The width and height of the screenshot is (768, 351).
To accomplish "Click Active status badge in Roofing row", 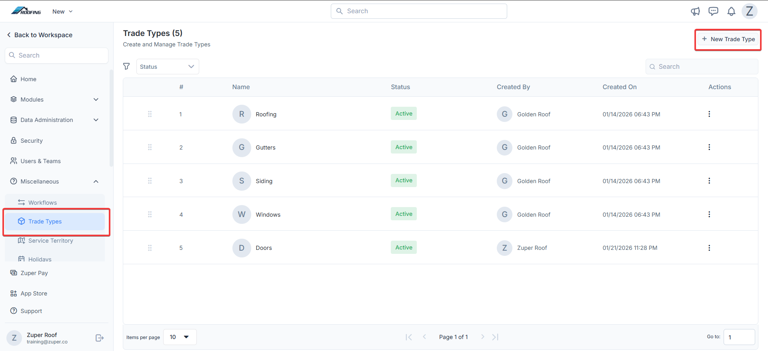I will (404, 114).
